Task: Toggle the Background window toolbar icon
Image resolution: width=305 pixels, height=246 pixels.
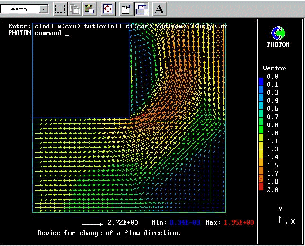Action: click(x=142, y=9)
